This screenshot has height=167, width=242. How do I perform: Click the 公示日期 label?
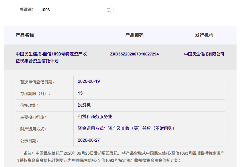[x=29, y=141]
